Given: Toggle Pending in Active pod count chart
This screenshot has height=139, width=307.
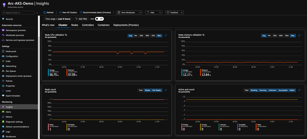Looking at the screenshot, I should point(254,90).
